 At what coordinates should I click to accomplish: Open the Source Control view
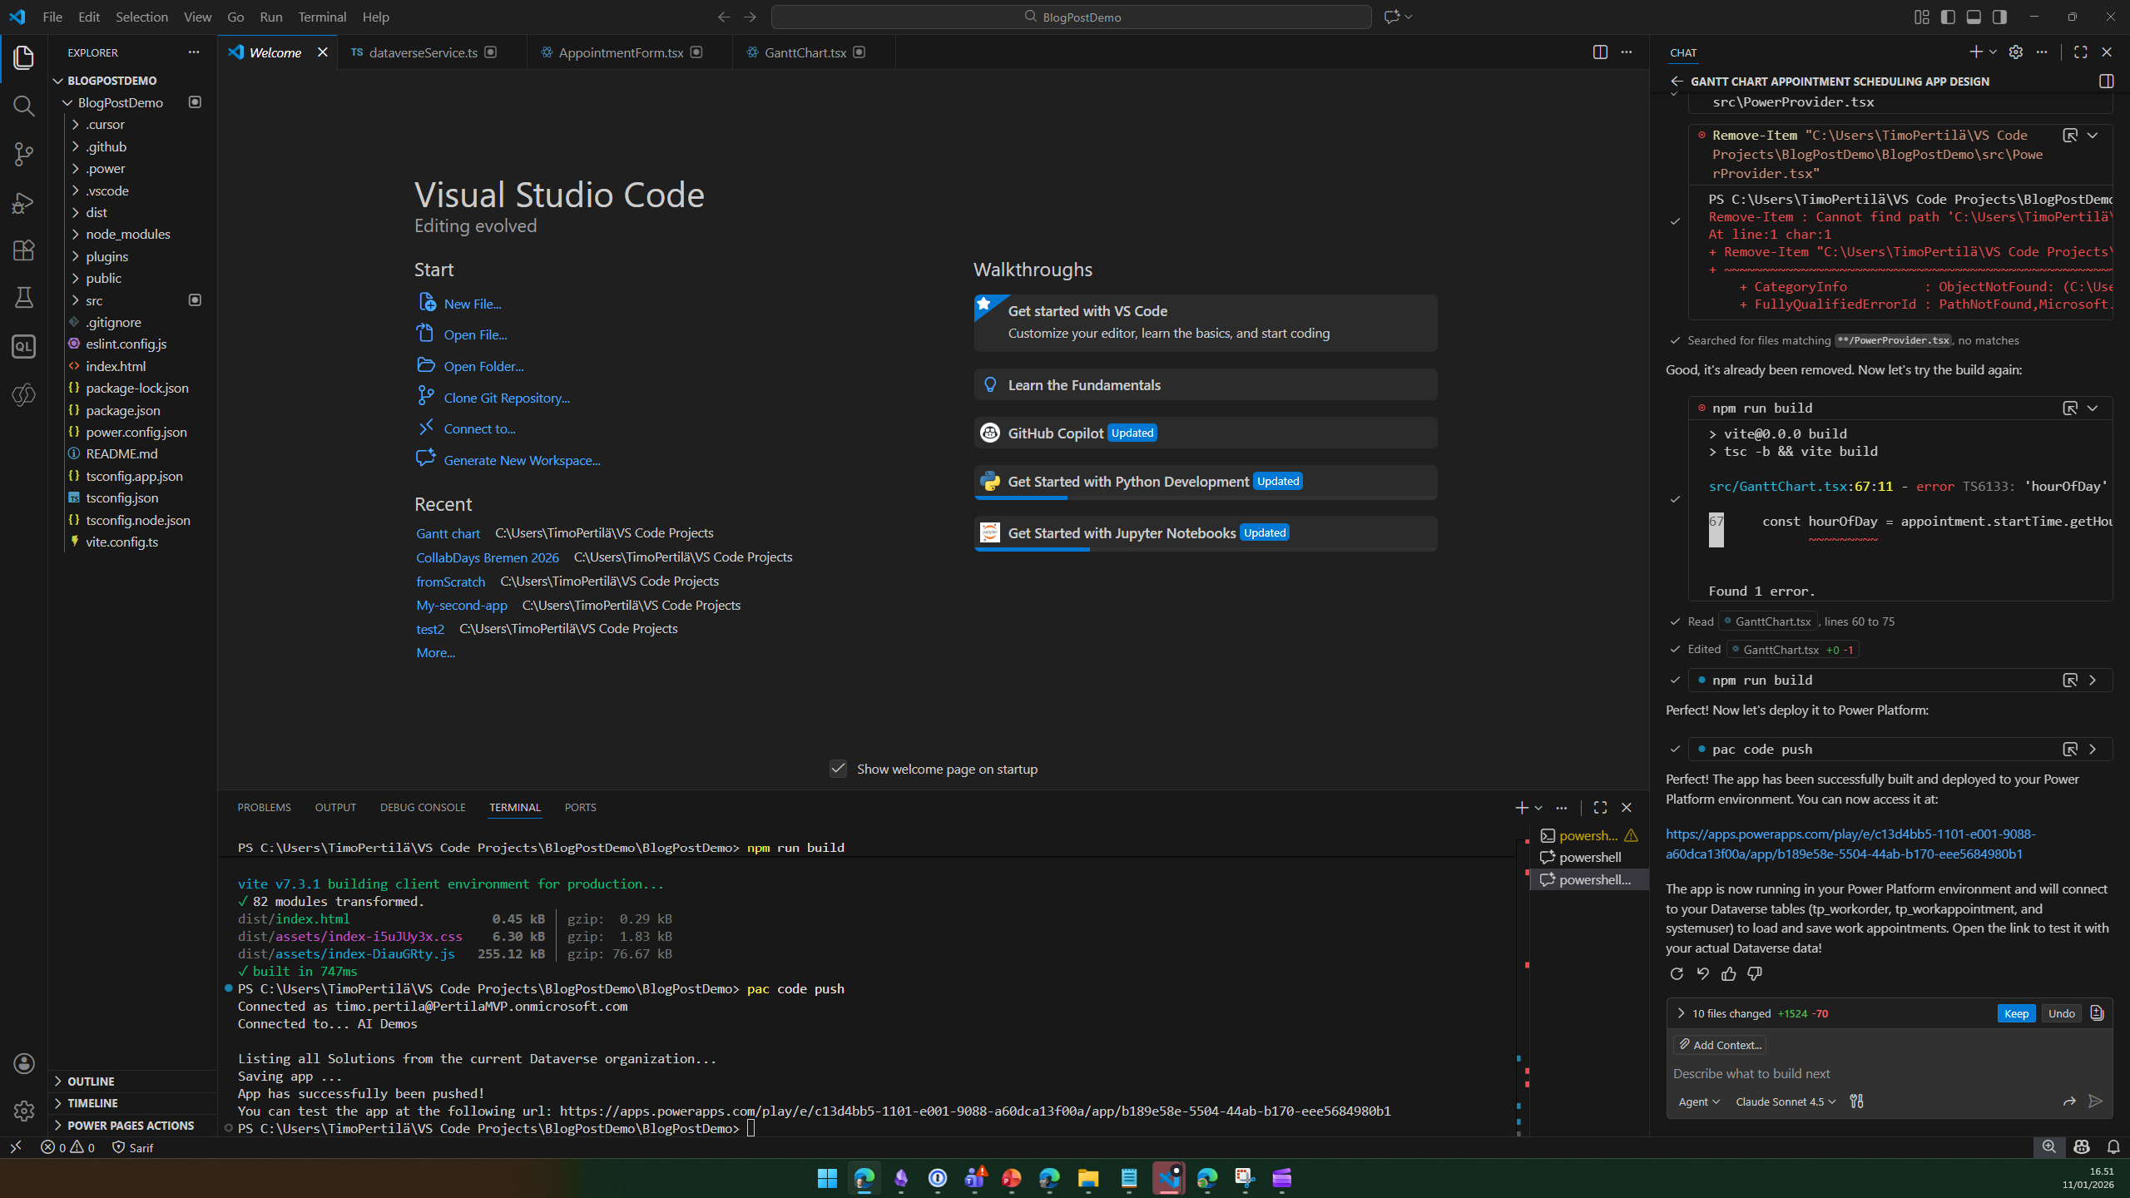point(24,154)
